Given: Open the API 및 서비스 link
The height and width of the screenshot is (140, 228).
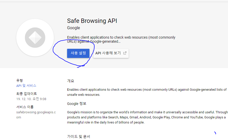Looking at the screenshot, I should coord(26,86).
